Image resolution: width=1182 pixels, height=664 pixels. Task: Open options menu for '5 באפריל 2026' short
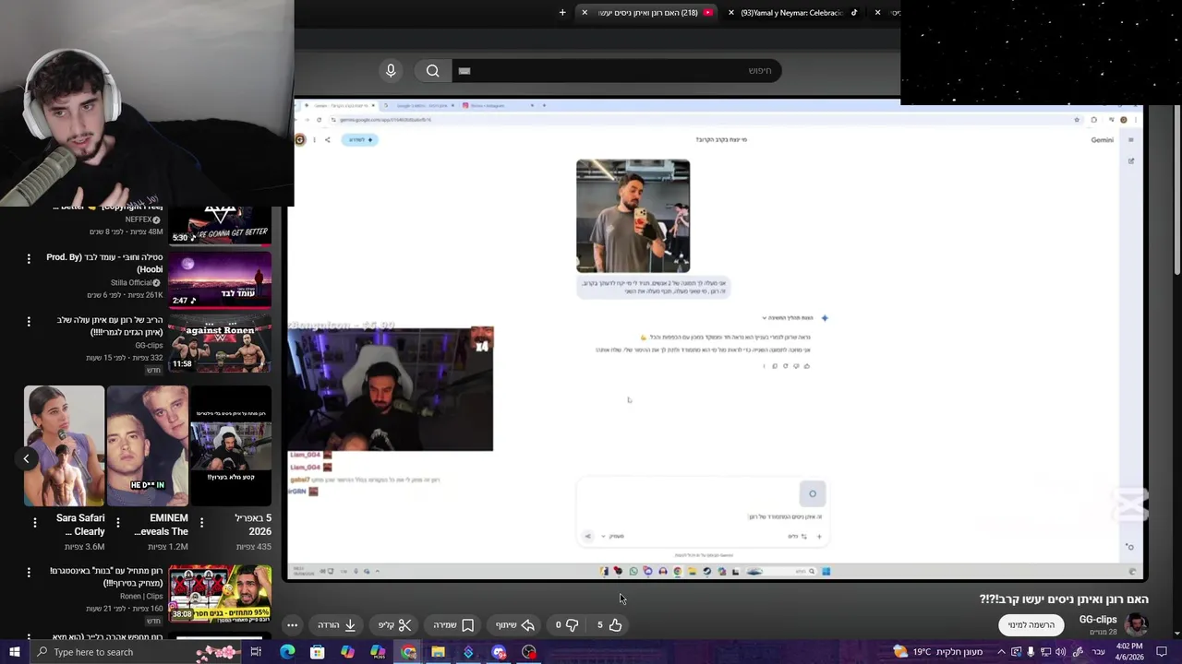point(200,523)
